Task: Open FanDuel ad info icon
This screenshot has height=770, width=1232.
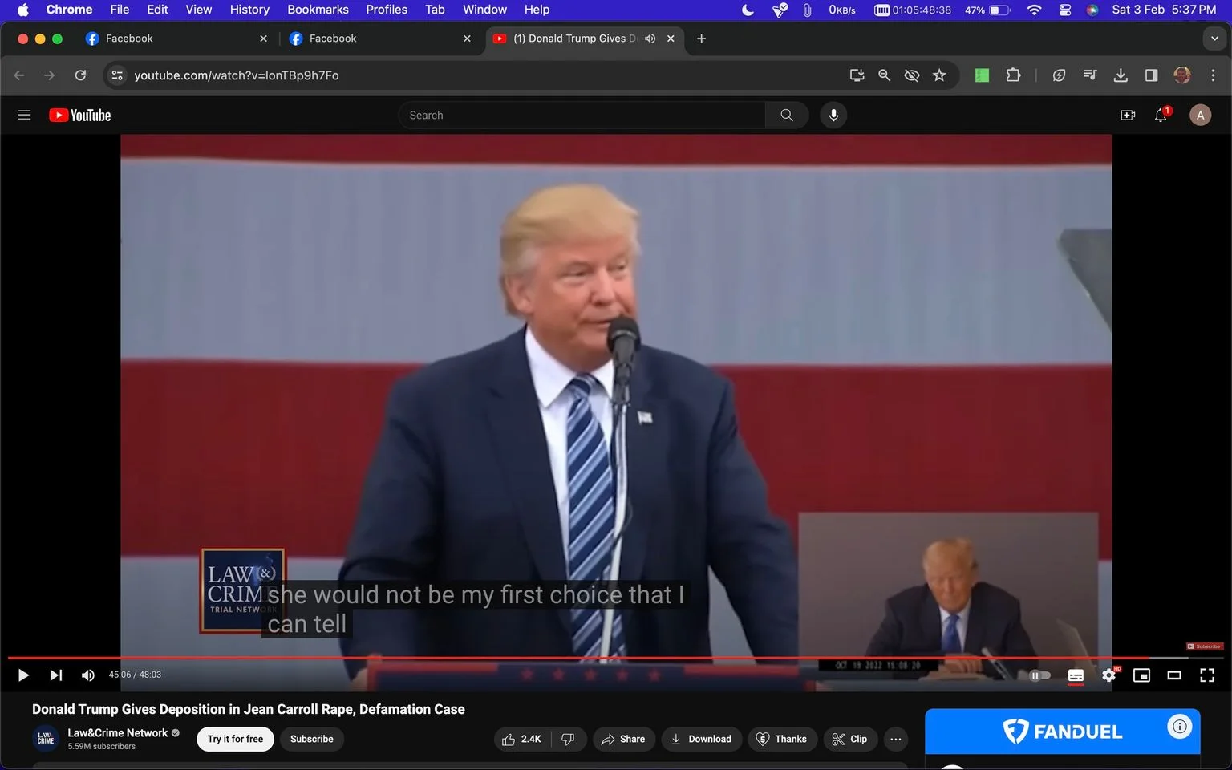Action: [x=1179, y=727]
